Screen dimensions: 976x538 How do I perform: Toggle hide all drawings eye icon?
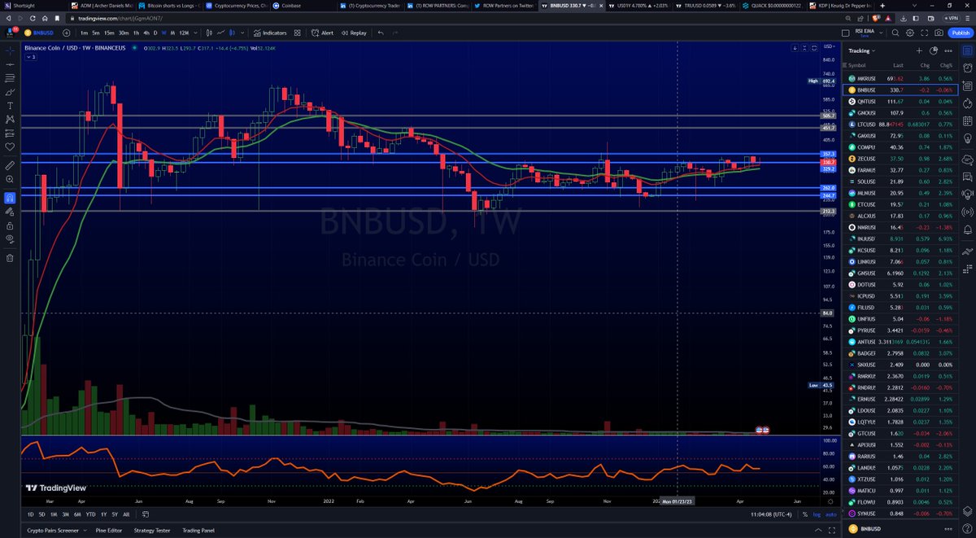[x=9, y=239]
